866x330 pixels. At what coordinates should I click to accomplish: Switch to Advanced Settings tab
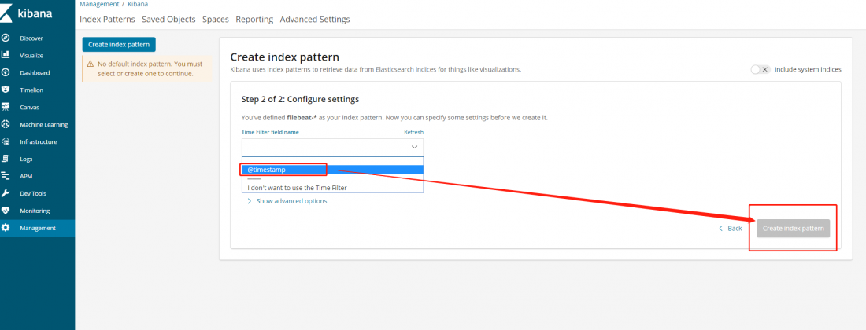tap(315, 20)
